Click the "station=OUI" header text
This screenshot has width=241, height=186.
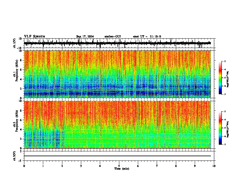[113, 36]
